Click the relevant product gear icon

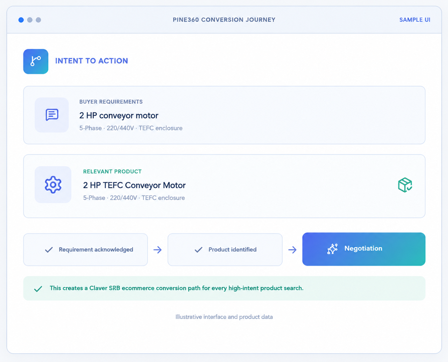pos(53,185)
